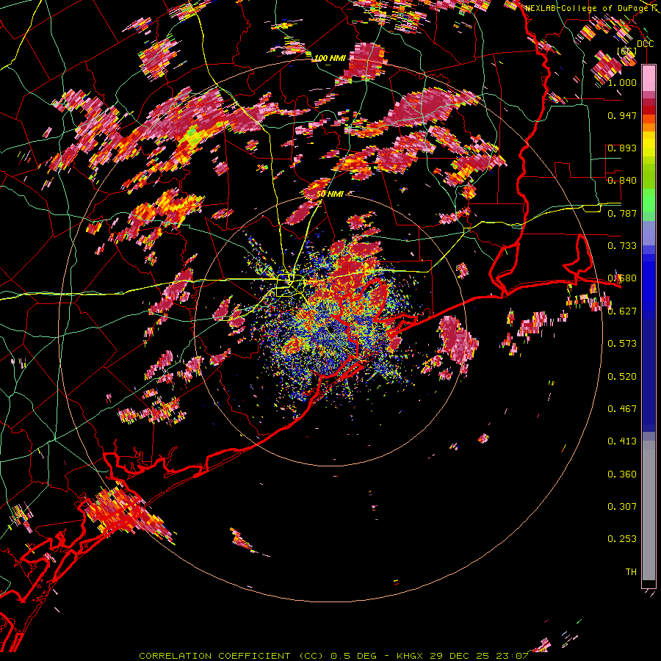Click the "0.627" color scale value
The image size is (661, 661).
622,311
